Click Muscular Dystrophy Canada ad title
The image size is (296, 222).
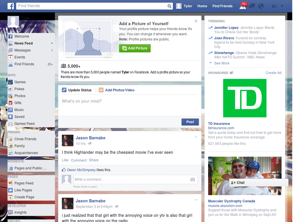pyautogui.click(x=232, y=201)
